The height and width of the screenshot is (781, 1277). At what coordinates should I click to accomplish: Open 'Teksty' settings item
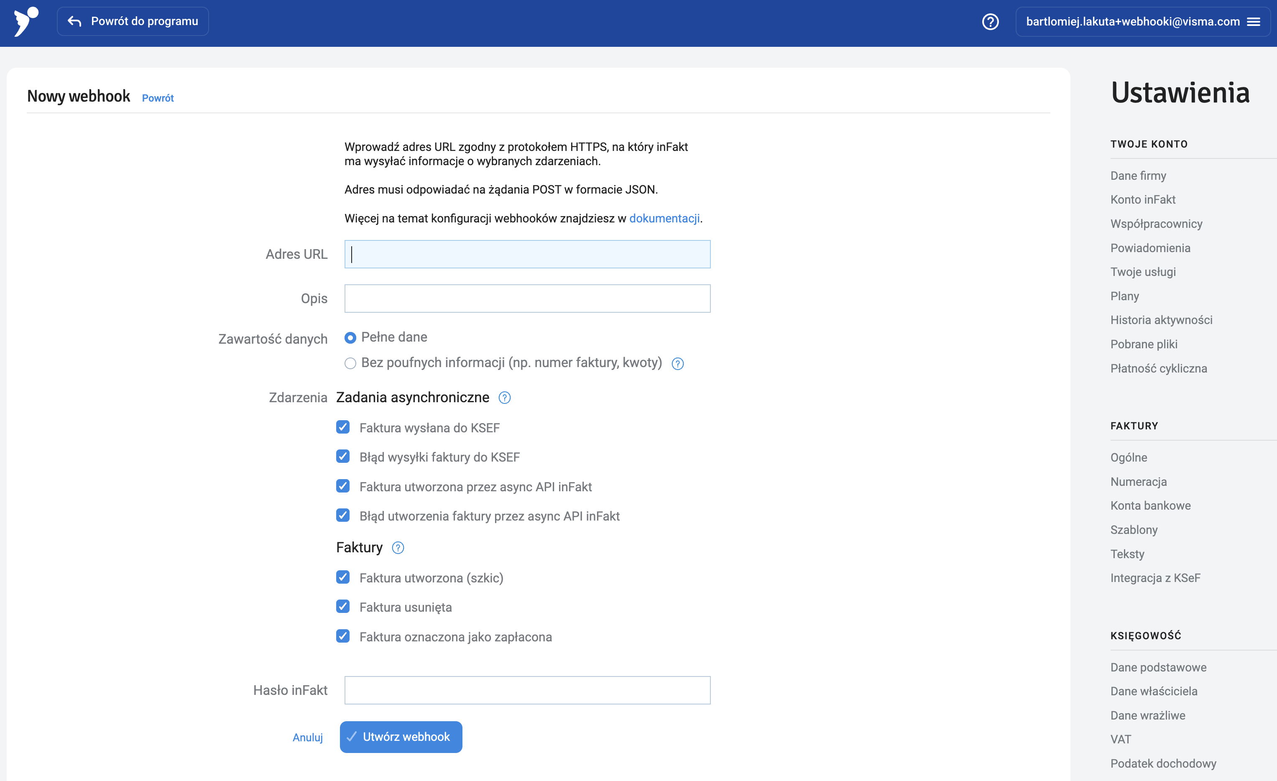click(x=1127, y=554)
